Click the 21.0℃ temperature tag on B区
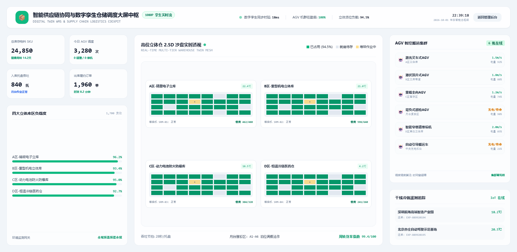This screenshot has width=517, height=252. click(x=362, y=86)
